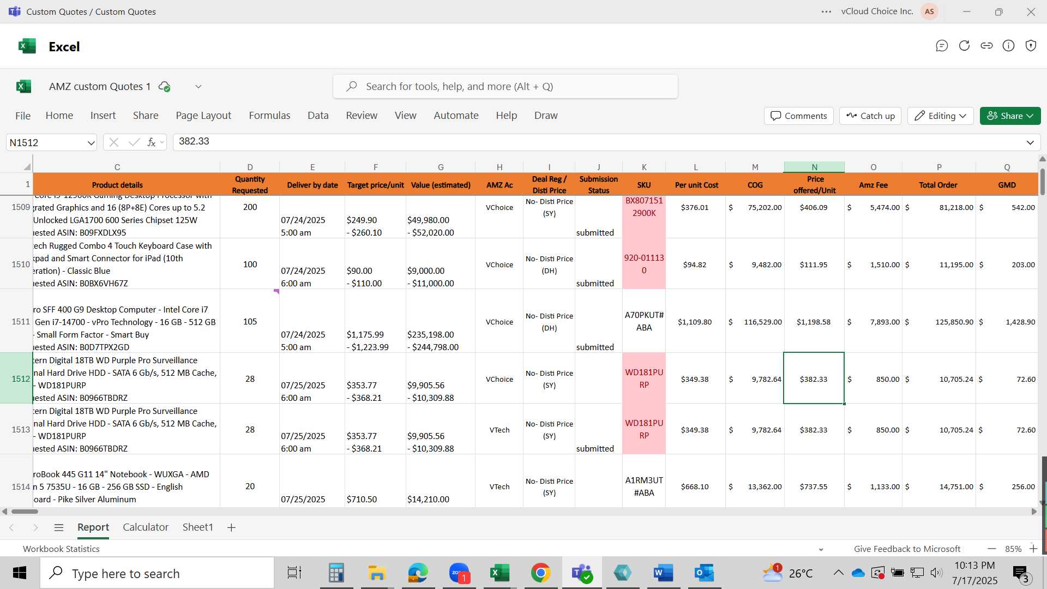Click the vertical scrollbar thumb

pos(1043,182)
